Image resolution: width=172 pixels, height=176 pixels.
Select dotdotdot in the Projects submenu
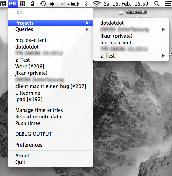click(x=131, y=23)
